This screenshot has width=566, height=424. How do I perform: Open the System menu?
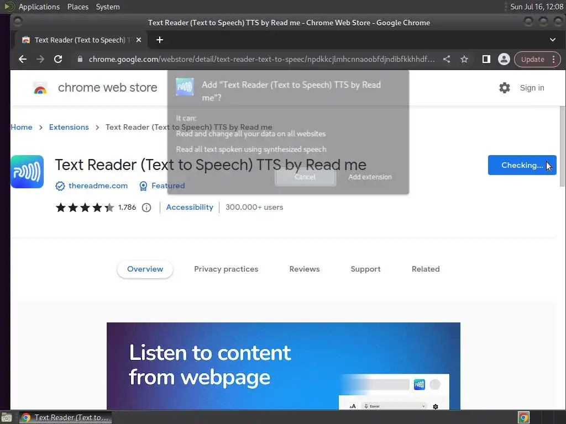(x=108, y=7)
